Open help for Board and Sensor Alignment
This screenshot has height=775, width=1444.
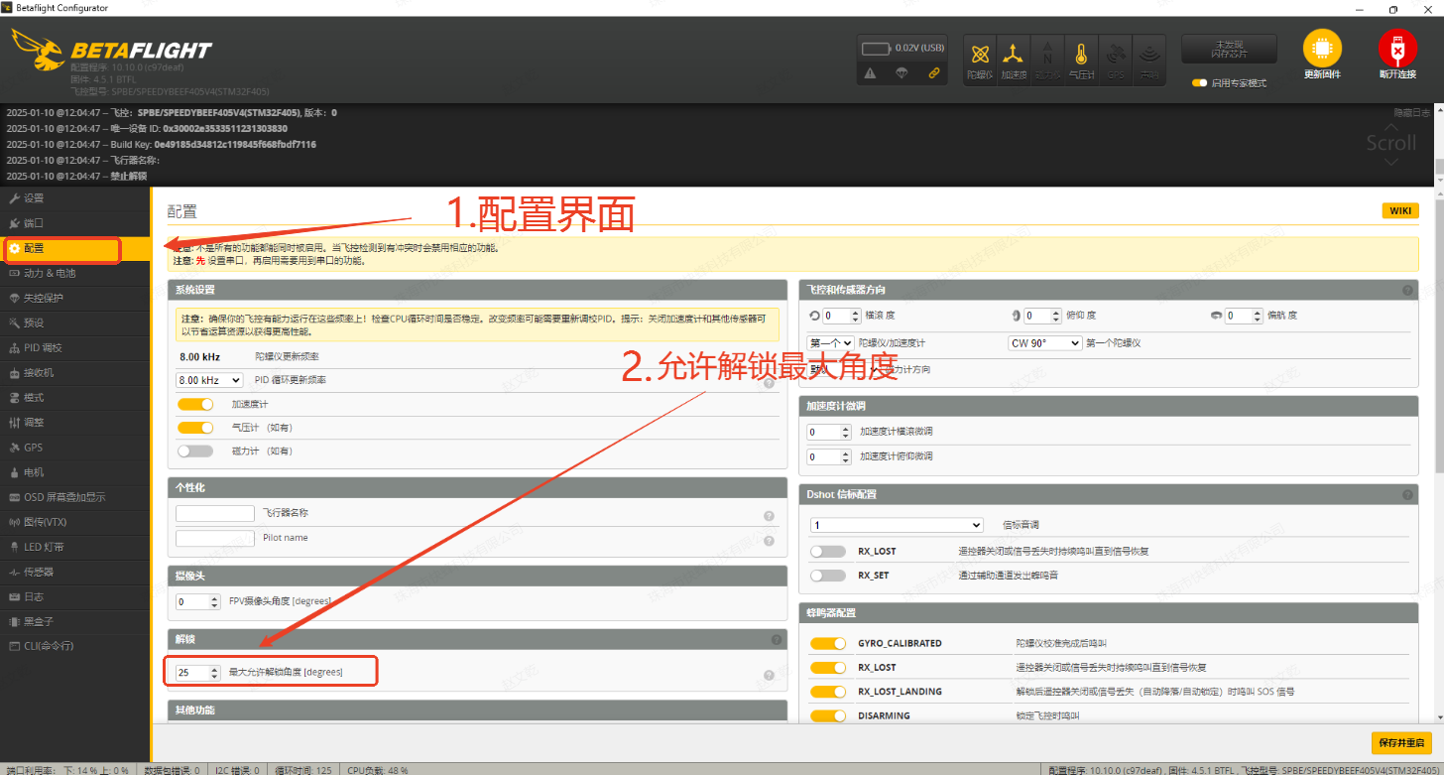pyautogui.click(x=1407, y=291)
